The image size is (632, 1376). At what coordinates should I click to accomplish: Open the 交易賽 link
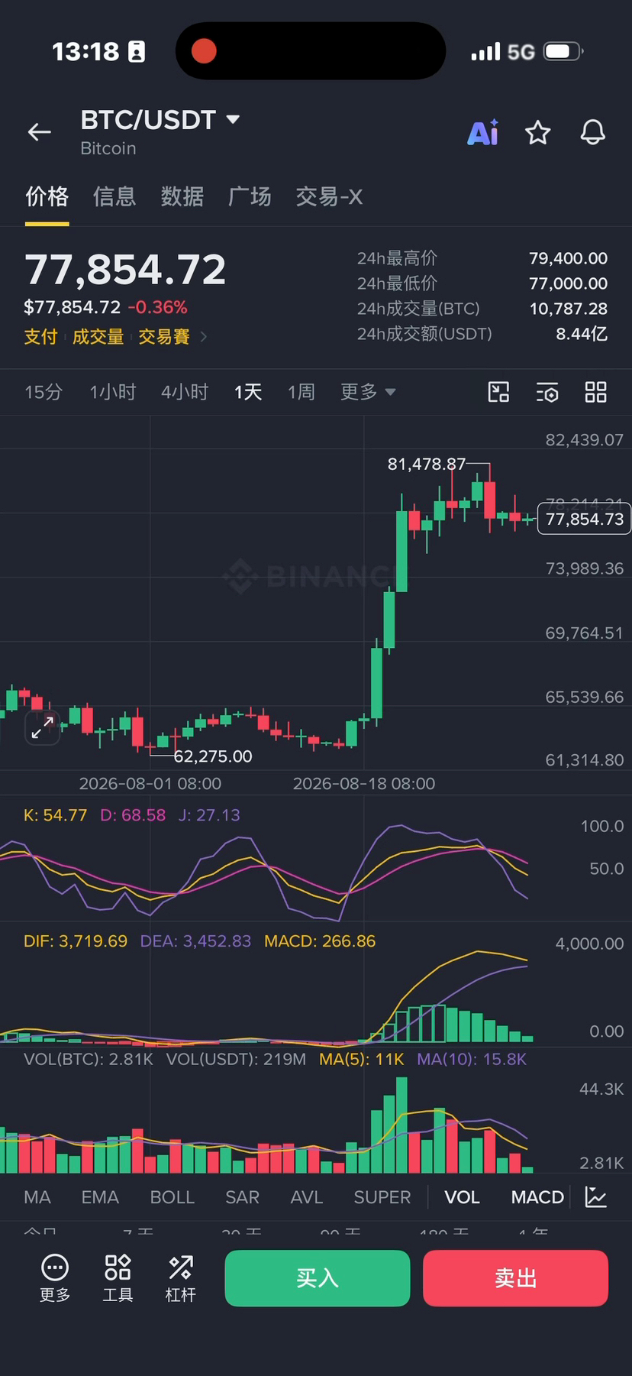(164, 337)
